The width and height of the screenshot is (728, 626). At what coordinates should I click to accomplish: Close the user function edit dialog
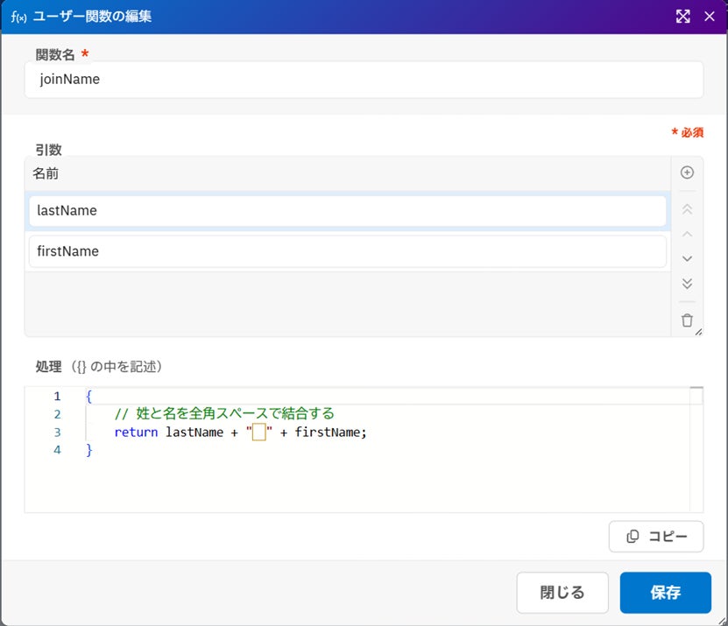pos(709,17)
